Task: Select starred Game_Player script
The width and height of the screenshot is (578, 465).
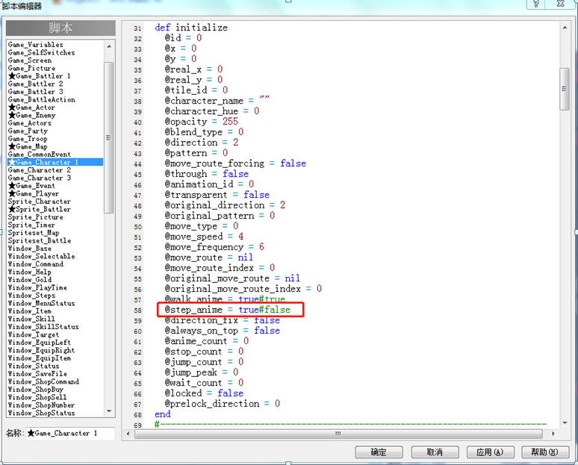Action: (34, 193)
